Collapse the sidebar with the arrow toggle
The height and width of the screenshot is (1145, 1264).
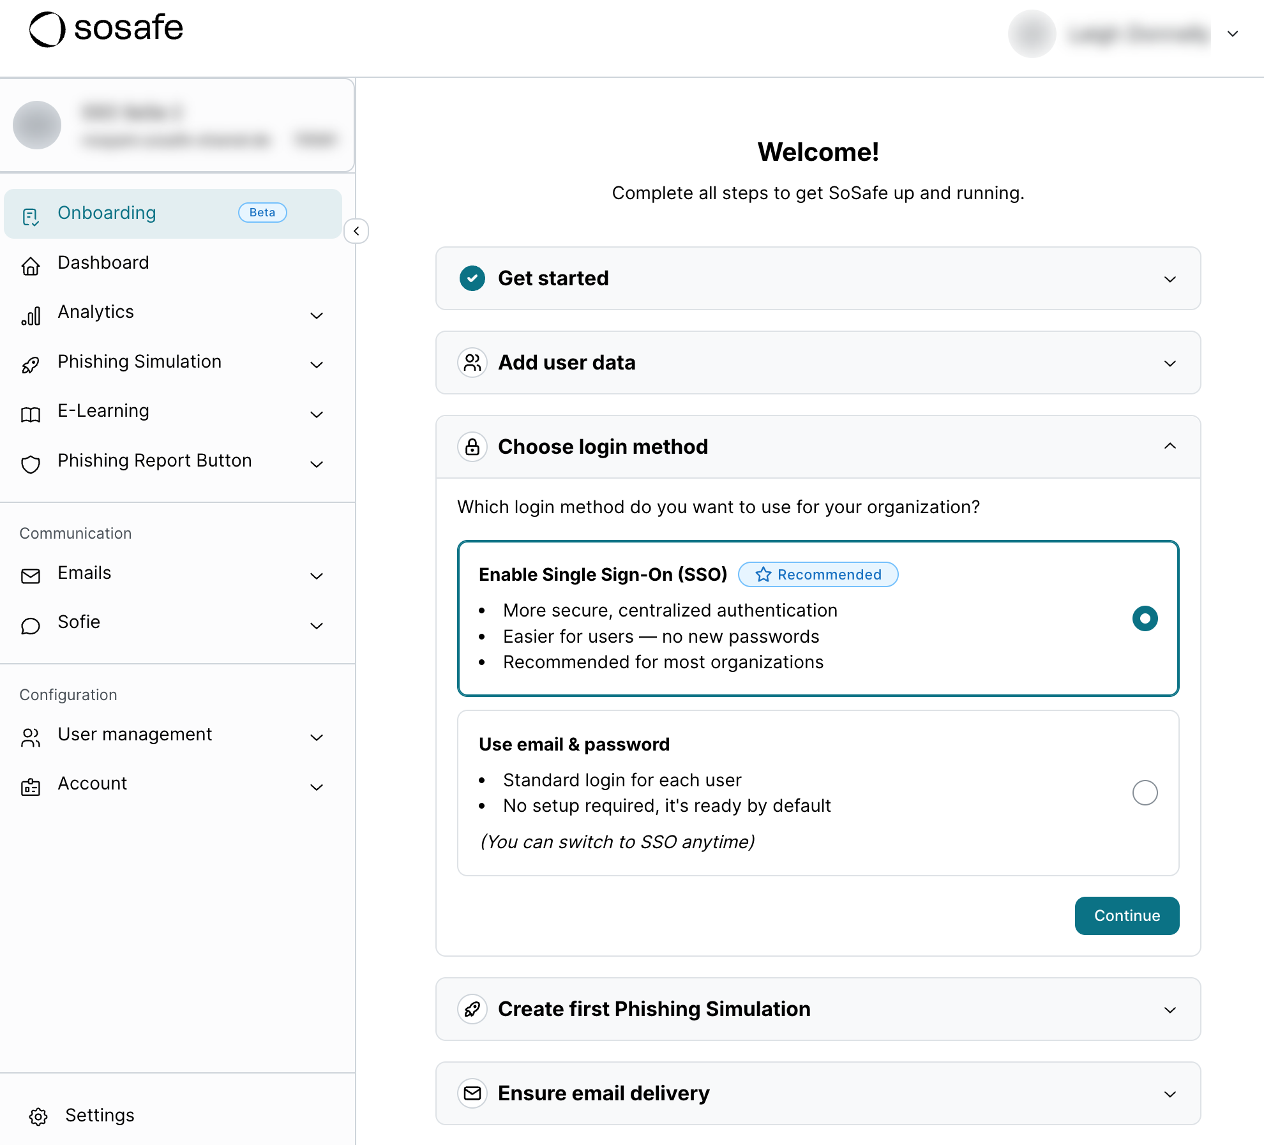[x=356, y=231]
